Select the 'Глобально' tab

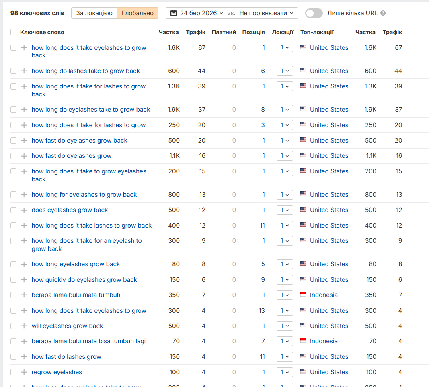138,13
